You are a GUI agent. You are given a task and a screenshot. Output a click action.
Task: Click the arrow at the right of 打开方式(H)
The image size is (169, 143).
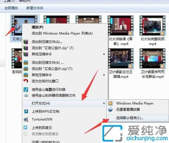click(104, 103)
